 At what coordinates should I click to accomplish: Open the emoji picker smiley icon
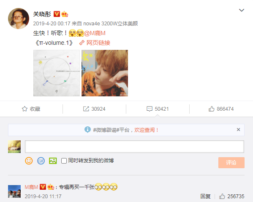29,161
